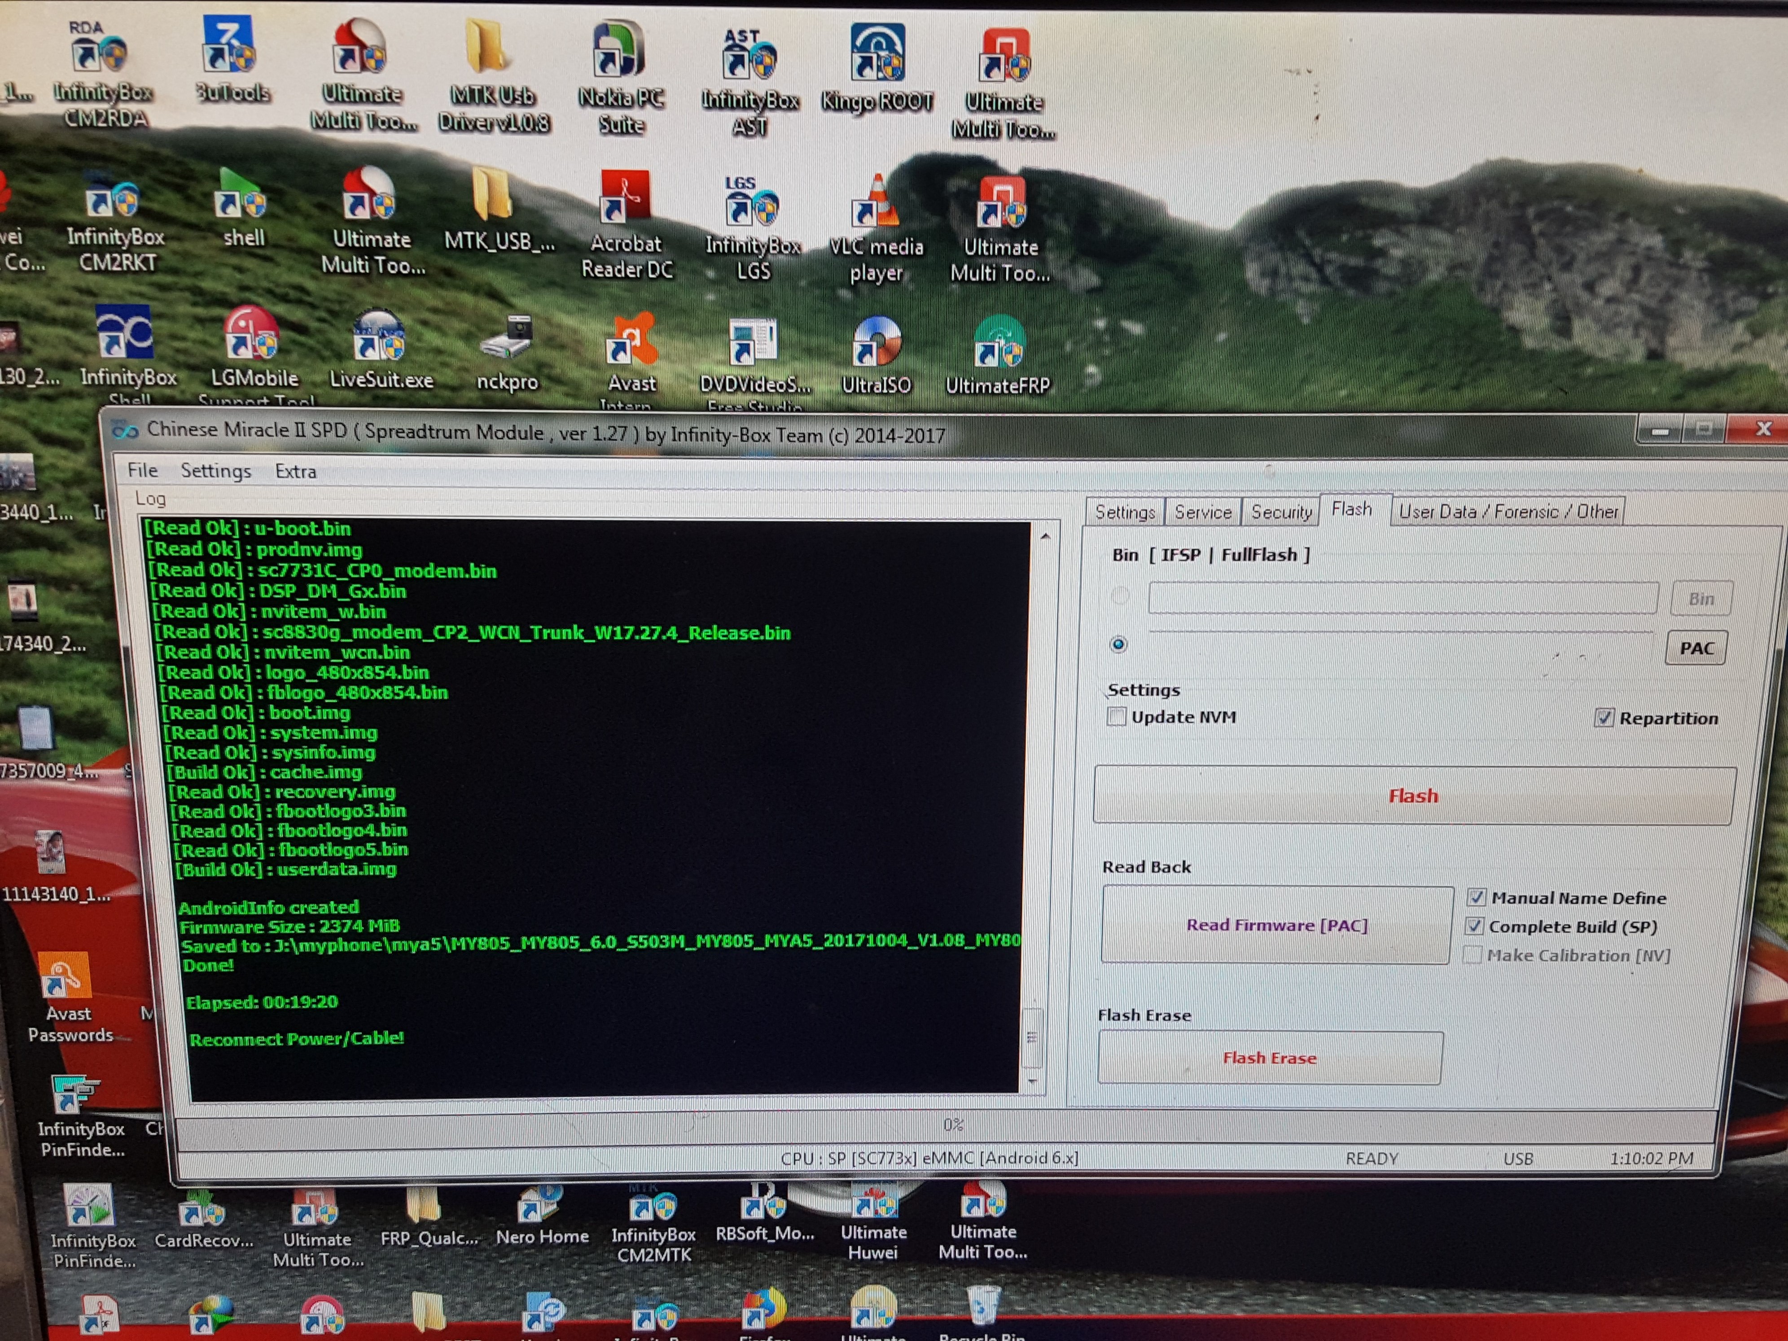Switch to the Settings tab
The width and height of the screenshot is (1788, 1341).
click(x=1124, y=512)
